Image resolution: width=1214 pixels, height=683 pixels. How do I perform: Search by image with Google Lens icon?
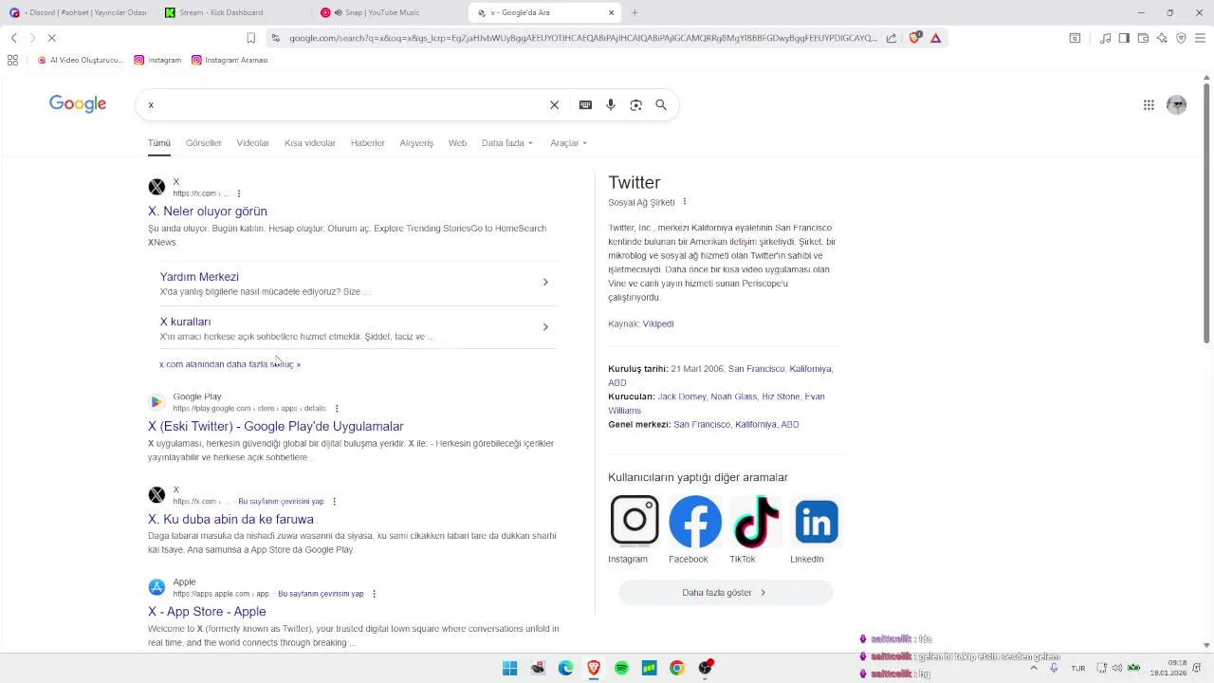point(635,105)
